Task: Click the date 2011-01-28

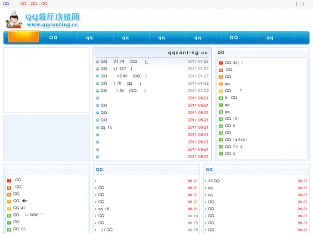Action: coord(198,61)
